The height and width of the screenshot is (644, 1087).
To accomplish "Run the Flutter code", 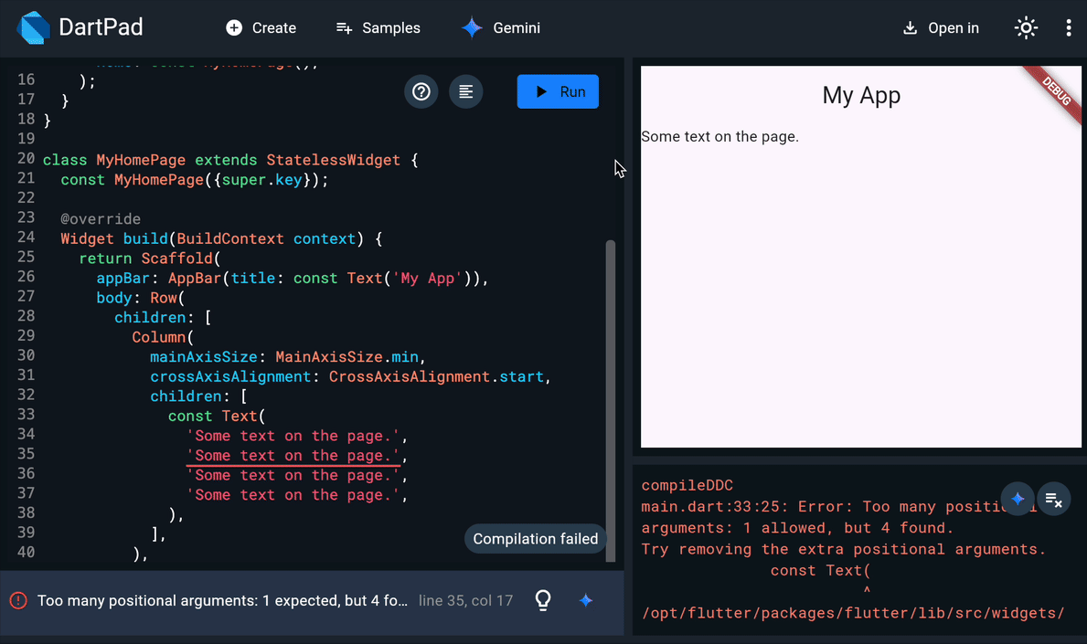I will [x=558, y=91].
